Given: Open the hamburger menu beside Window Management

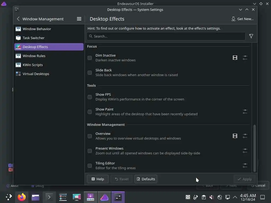Looking at the screenshot, I should point(79,19).
